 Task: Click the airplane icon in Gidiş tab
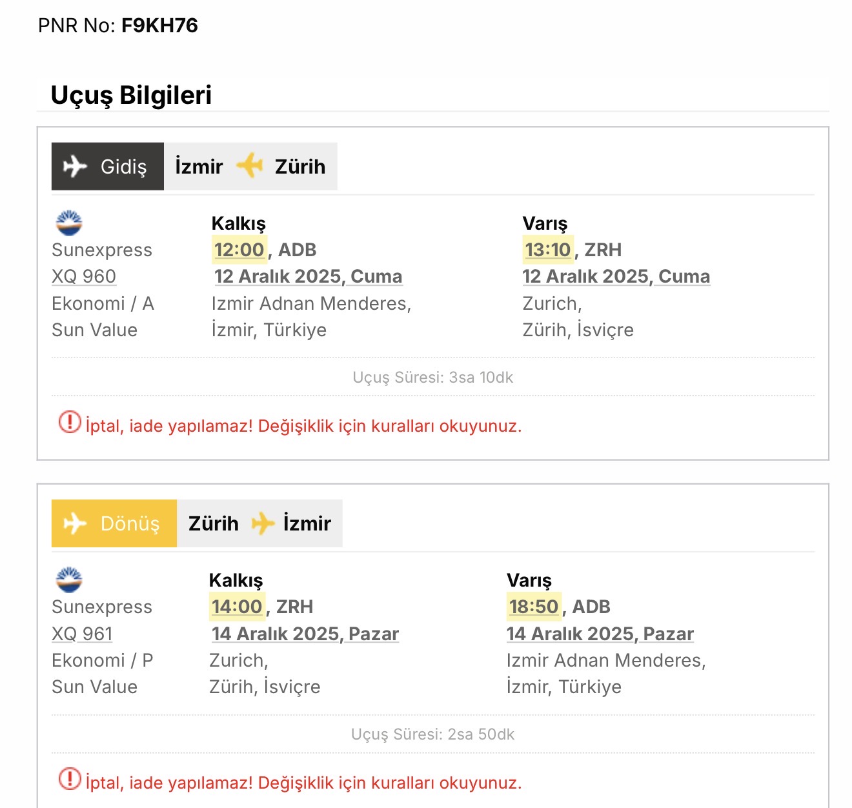(x=75, y=167)
